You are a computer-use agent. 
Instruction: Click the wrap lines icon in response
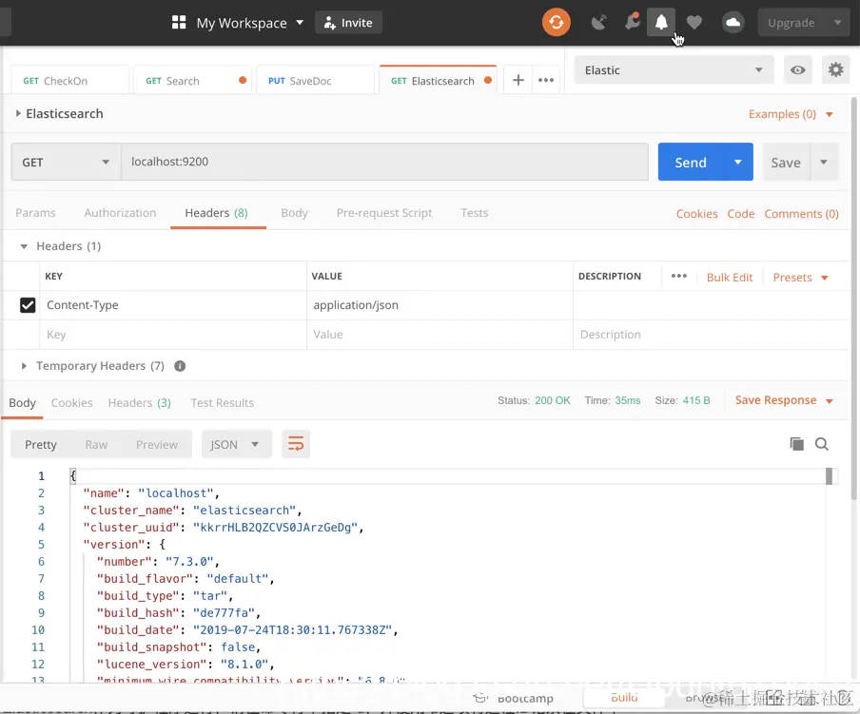tap(296, 444)
